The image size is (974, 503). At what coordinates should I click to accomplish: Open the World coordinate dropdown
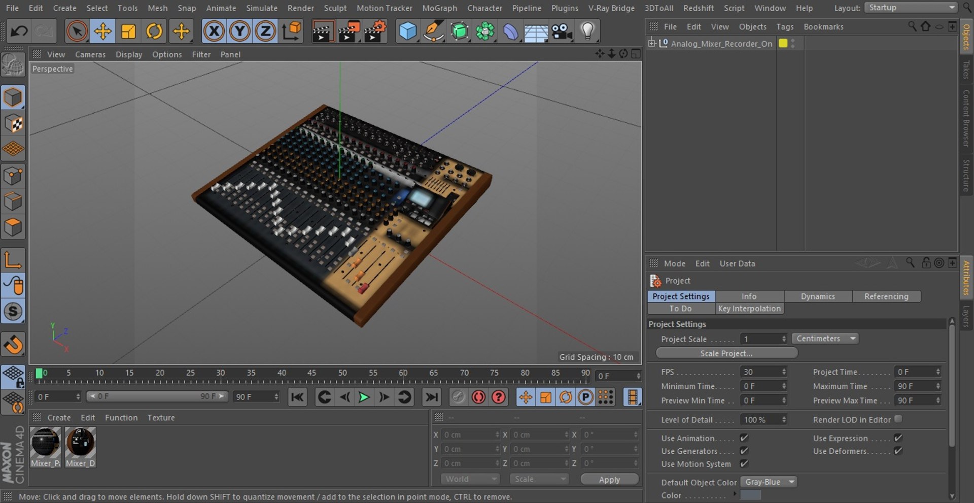click(x=470, y=479)
